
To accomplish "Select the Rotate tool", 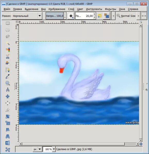I will 7,117.
